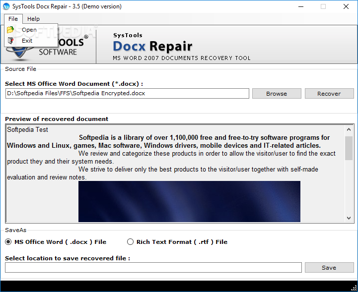Image resolution: width=358 pixels, height=292 pixels.
Task: Click the SysTools app icon in title bar
Action: (6, 6)
